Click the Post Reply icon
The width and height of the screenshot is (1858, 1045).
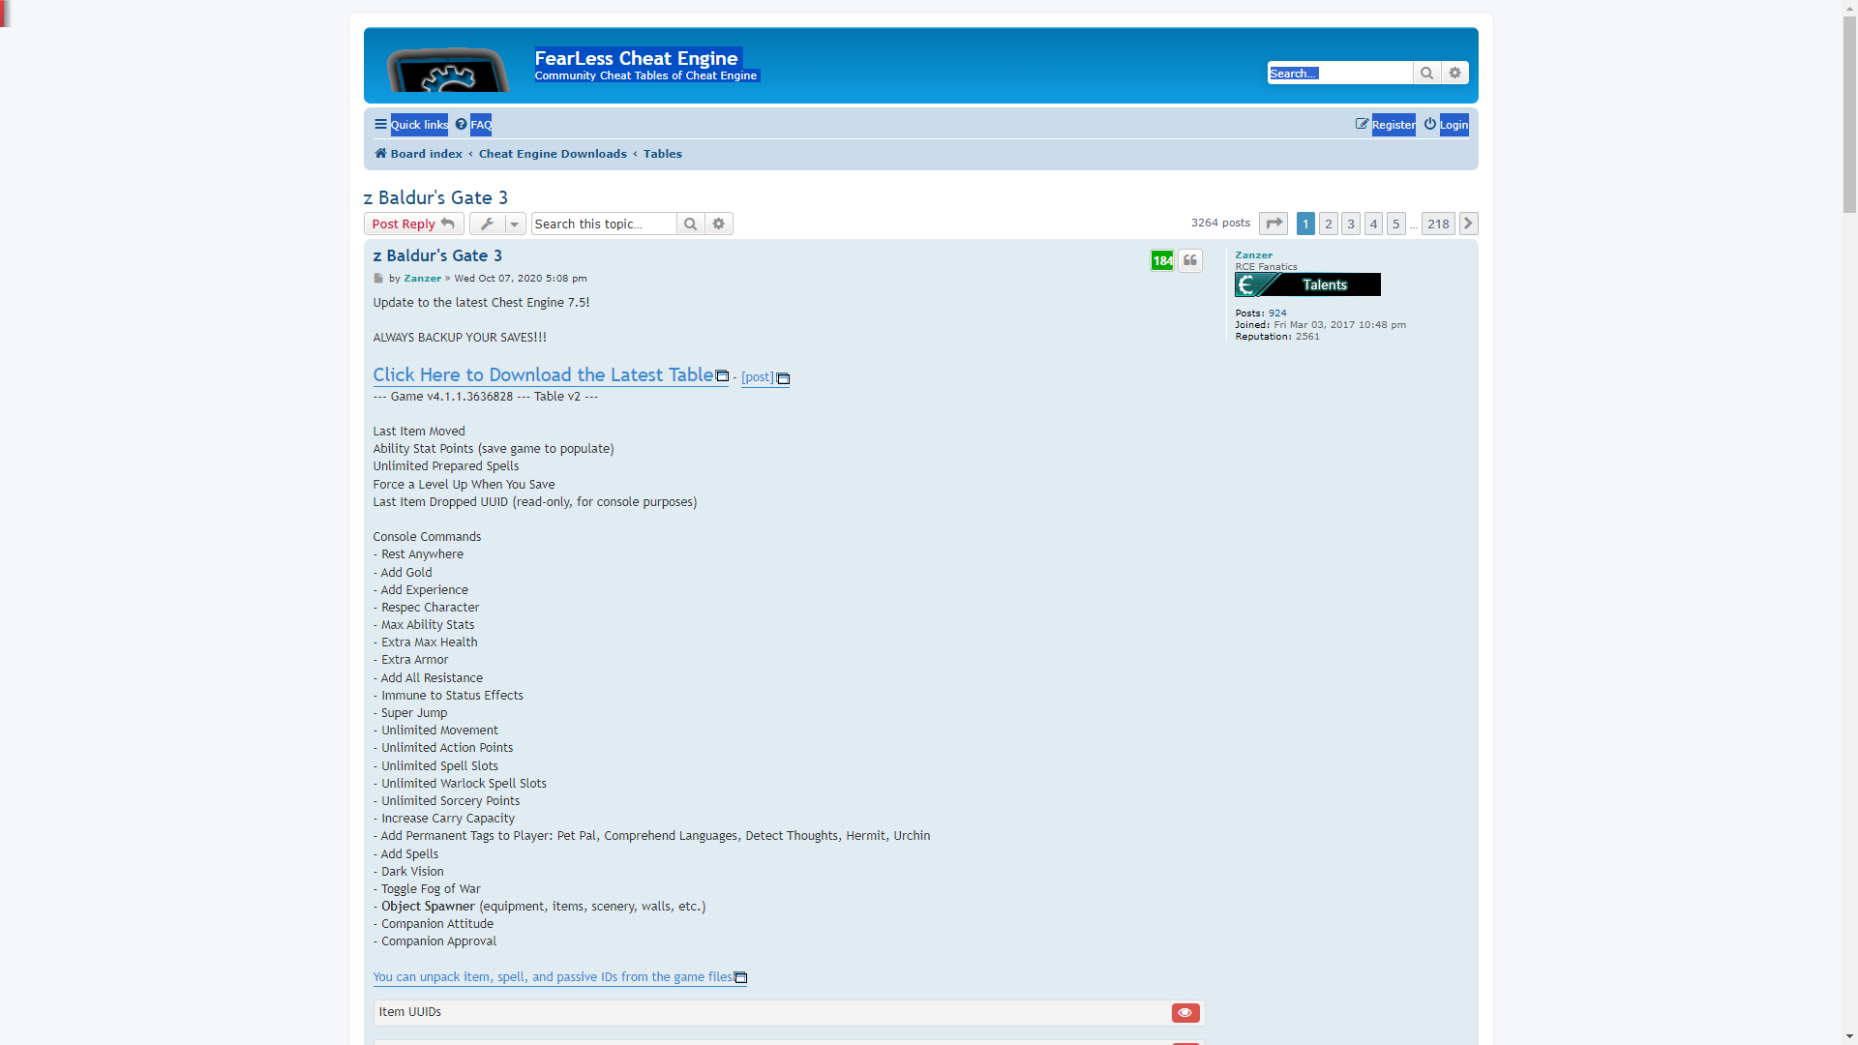click(411, 224)
